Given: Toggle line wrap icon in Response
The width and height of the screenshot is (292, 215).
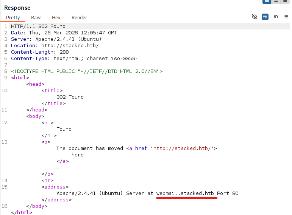Looking at the screenshot, I should 265,17.
